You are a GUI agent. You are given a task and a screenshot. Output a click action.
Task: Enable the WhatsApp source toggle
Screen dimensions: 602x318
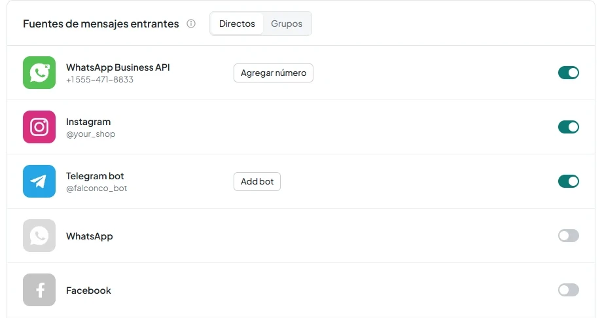[x=569, y=236]
